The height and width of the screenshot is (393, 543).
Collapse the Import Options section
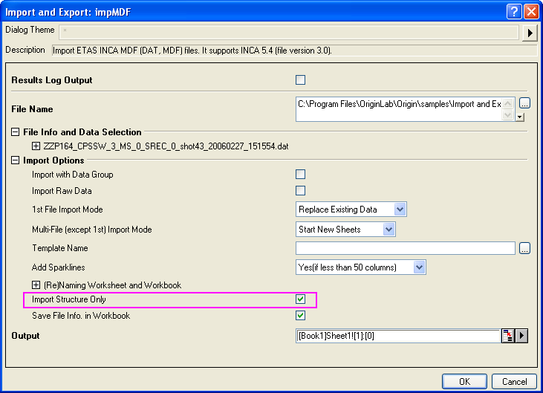point(16,160)
